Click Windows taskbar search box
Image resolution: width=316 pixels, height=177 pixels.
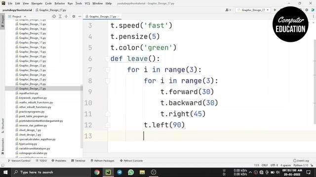50,172
